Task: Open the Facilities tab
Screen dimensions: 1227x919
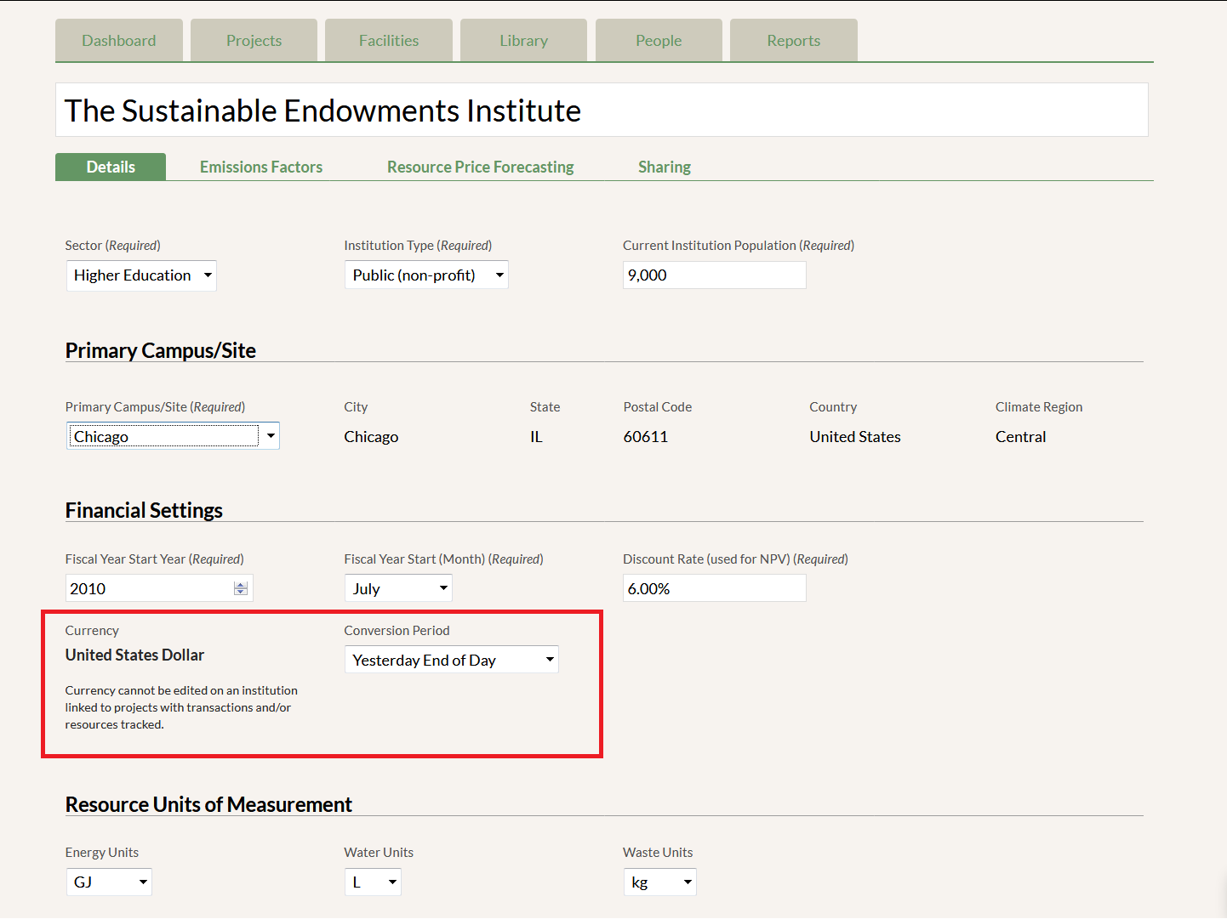Action: (x=389, y=40)
